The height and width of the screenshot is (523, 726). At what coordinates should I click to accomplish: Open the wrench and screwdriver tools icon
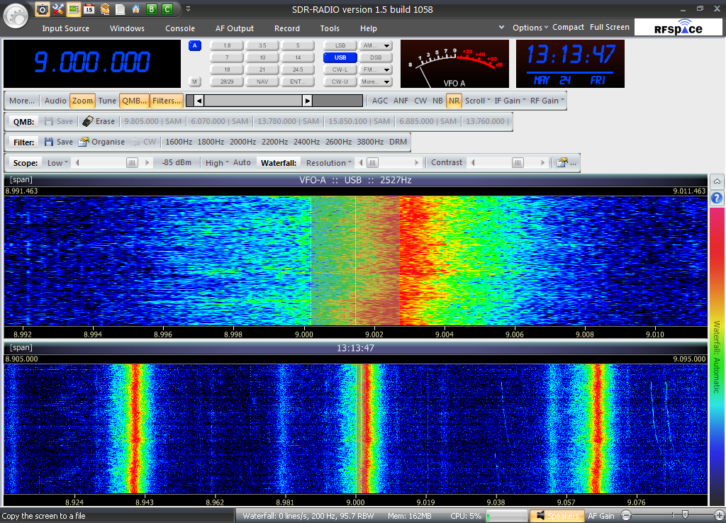pyautogui.click(x=58, y=9)
